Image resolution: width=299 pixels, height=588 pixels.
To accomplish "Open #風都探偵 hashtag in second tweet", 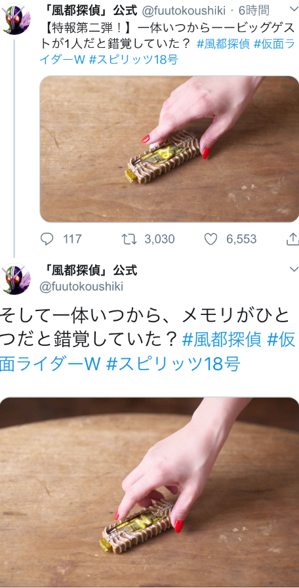I will point(222,341).
